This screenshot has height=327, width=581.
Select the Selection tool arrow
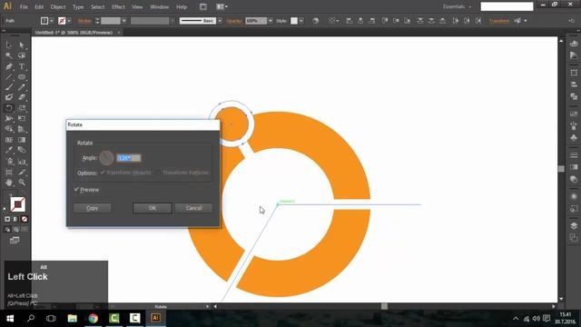pos(9,45)
